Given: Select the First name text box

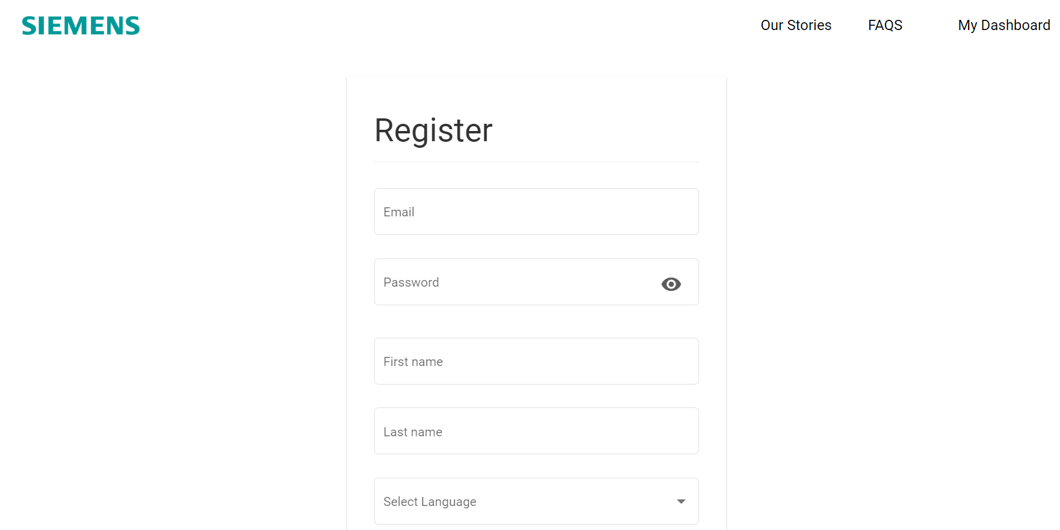Looking at the screenshot, I should click(x=535, y=361).
